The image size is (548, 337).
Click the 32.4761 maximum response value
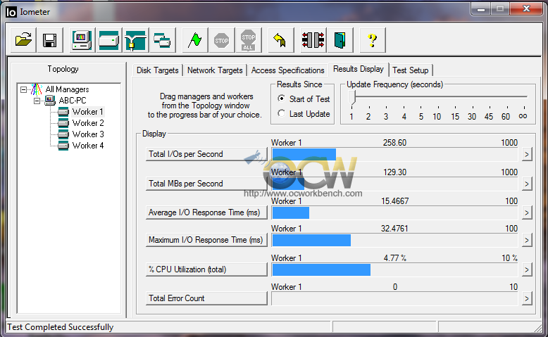(394, 229)
